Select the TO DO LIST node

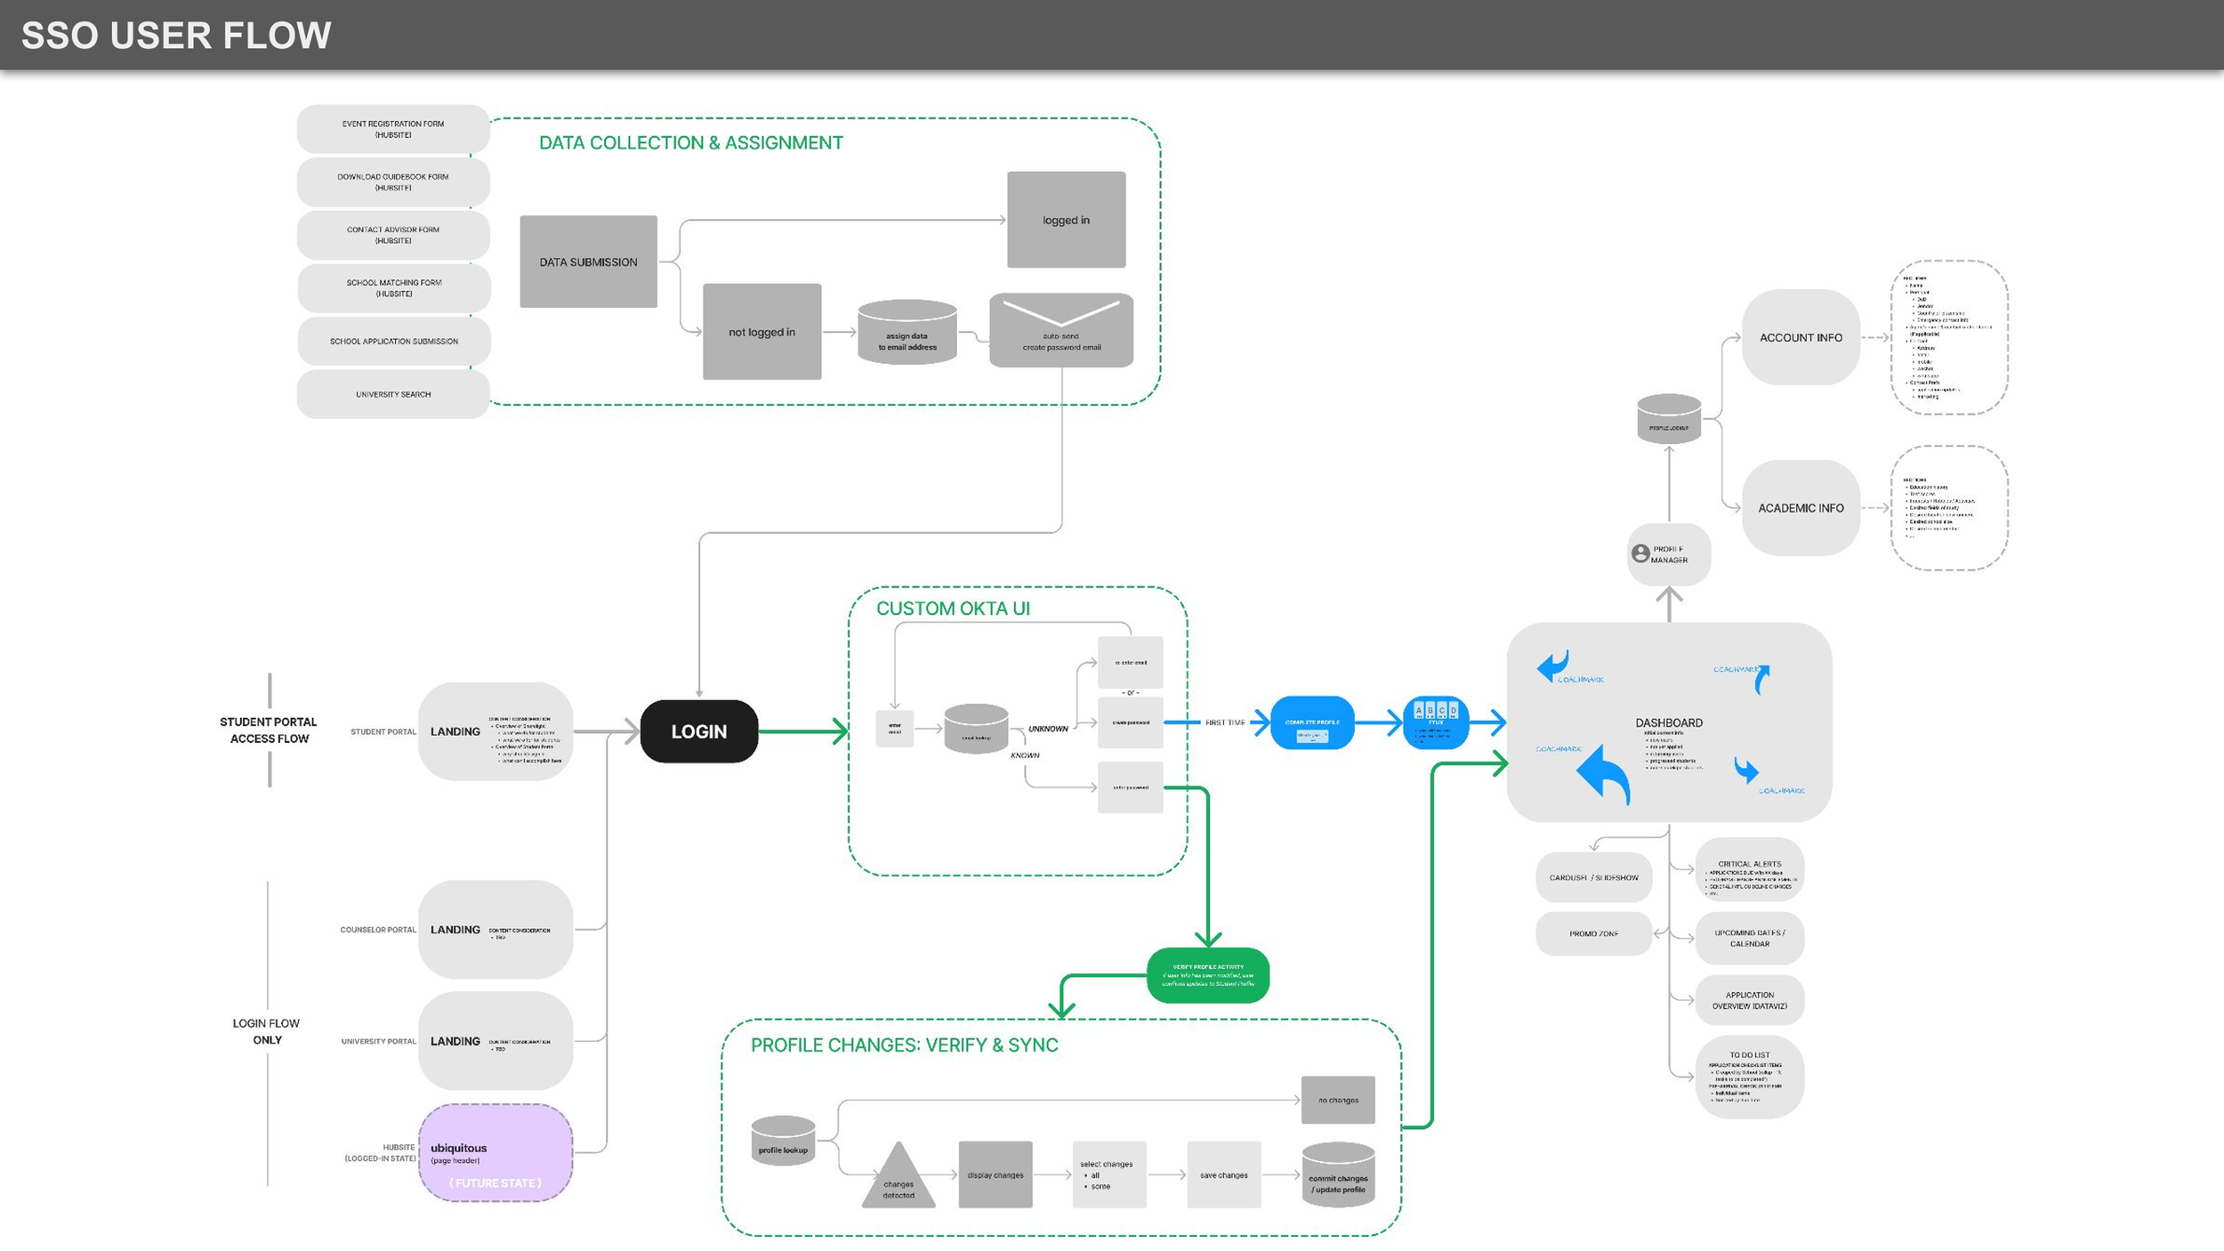pyautogui.click(x=1750, y=1077)
